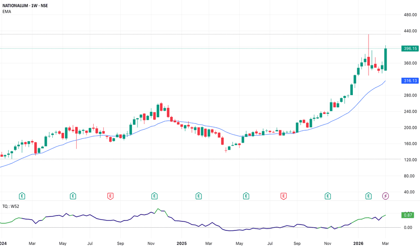Image resolution: width=420 pixels, height=248 pixels.
Task: Click the 240.00 price scale label
Action: (x=411, y=111)
